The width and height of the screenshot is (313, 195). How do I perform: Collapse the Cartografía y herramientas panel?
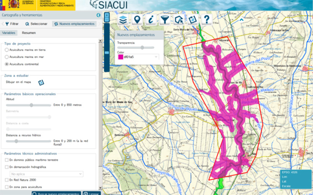pyautogui.click(x=98, y=15)
